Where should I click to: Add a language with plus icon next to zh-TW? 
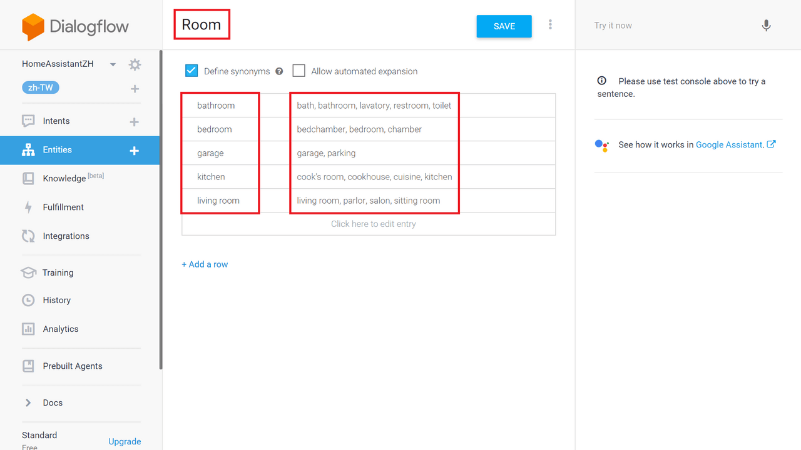tap(135, 89)
